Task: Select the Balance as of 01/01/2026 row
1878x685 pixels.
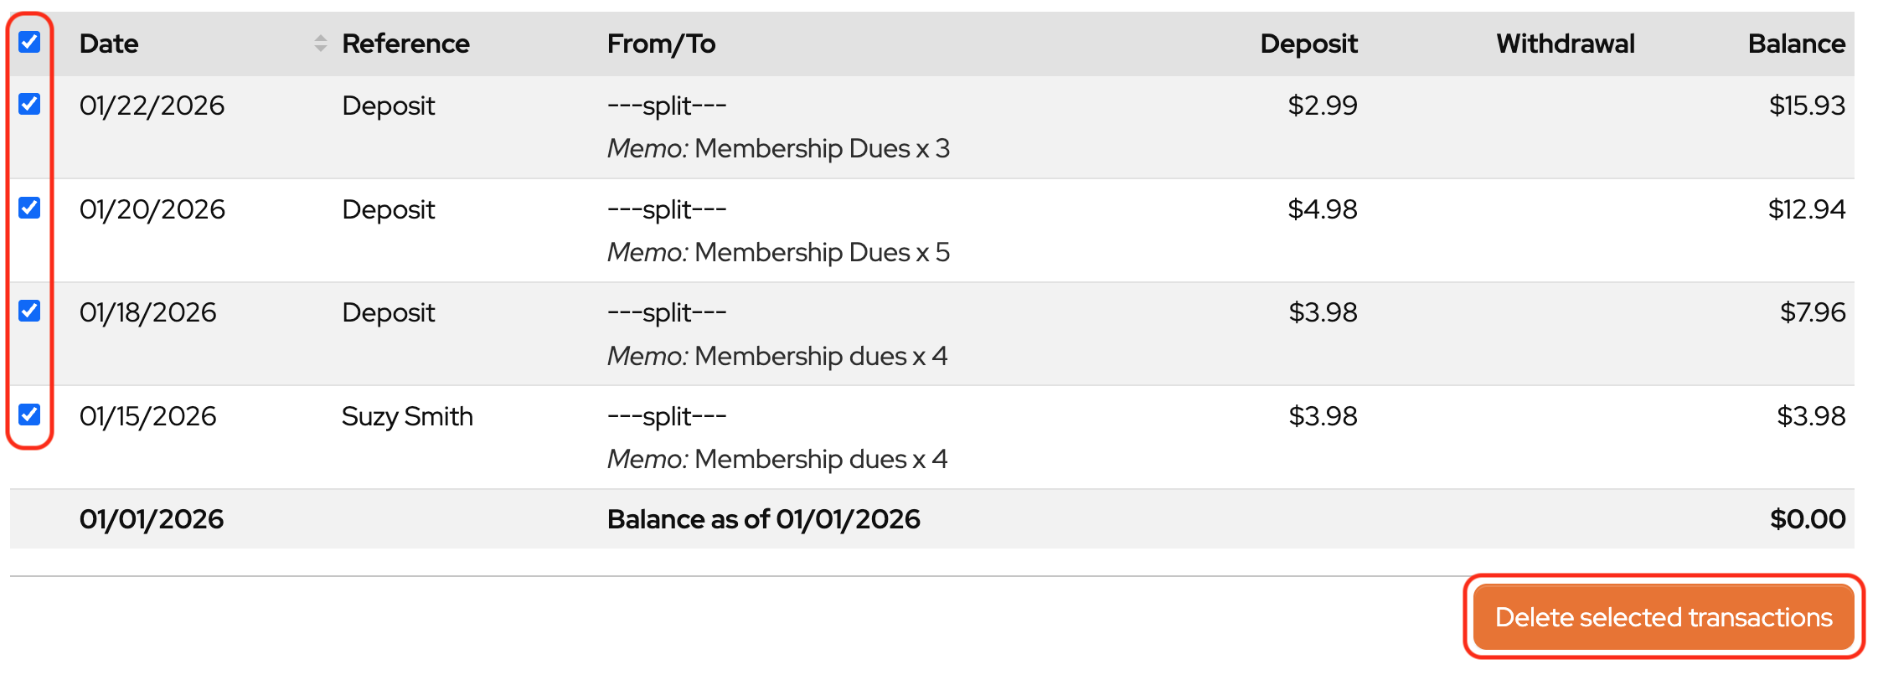Action: click(x=763, y=519)
